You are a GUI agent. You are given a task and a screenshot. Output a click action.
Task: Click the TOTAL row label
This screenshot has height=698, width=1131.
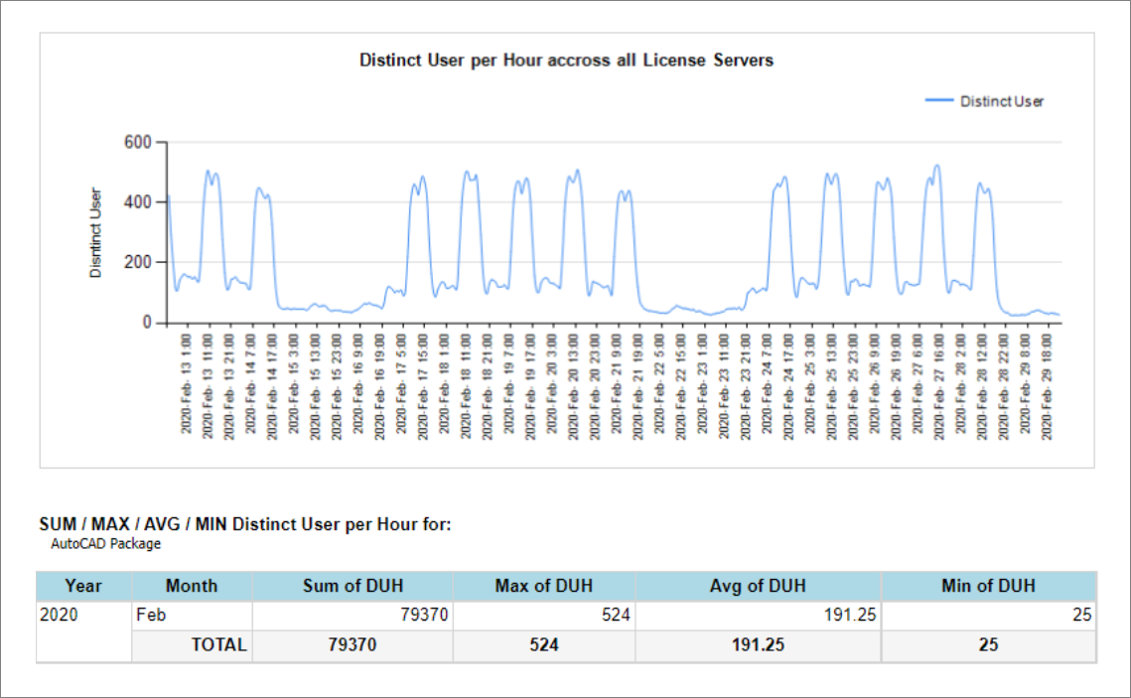pyautogui.click(x=217, y=644)
